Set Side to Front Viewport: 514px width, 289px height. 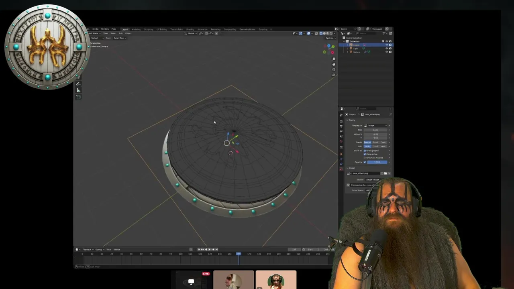375,146
